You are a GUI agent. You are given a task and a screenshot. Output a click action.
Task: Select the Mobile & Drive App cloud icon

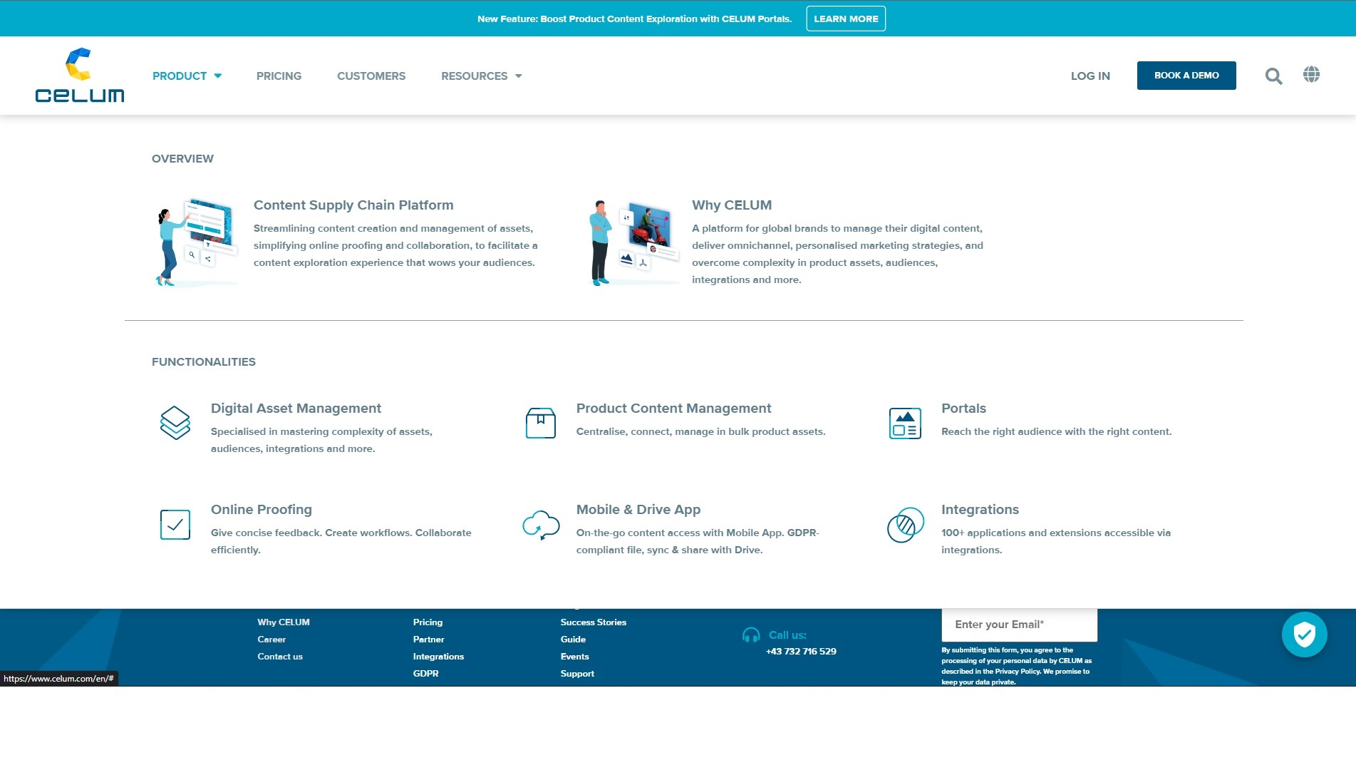click(541, 525)
